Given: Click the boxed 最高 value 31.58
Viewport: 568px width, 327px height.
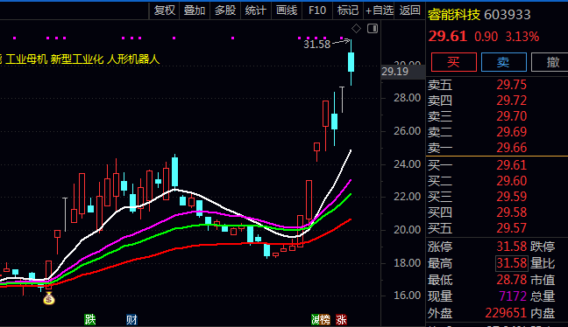Looking at the screenshot, I should [x=512, y=263].
